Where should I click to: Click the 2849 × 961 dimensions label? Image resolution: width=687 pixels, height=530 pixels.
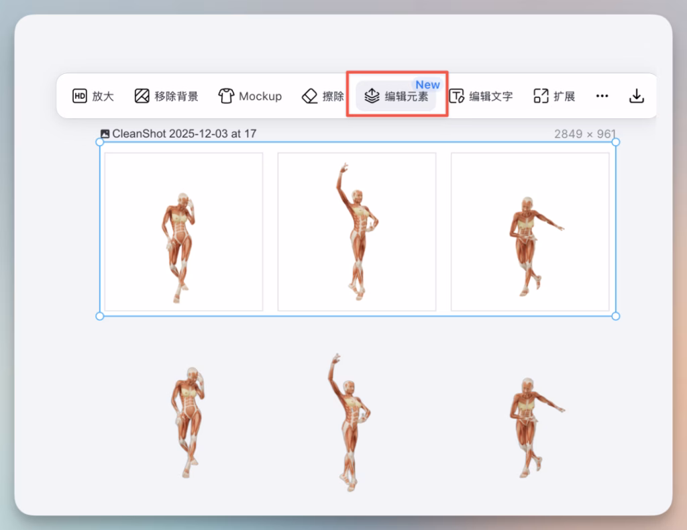584,134
